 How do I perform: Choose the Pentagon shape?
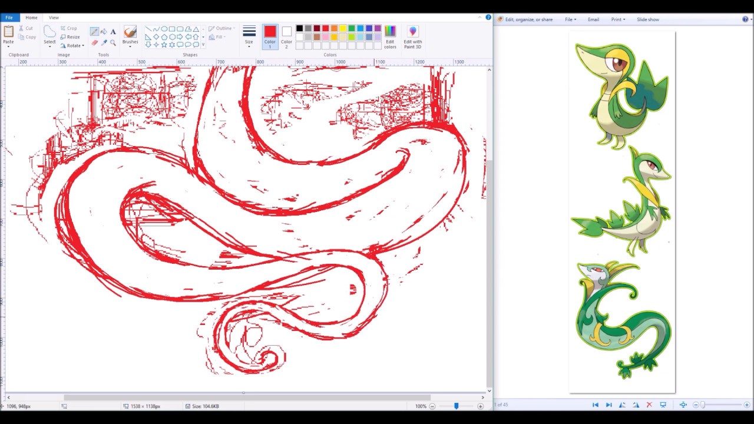pyautogui.click(x=164, y=37)
